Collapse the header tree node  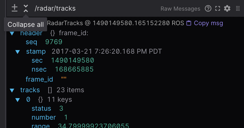[12, 33]
